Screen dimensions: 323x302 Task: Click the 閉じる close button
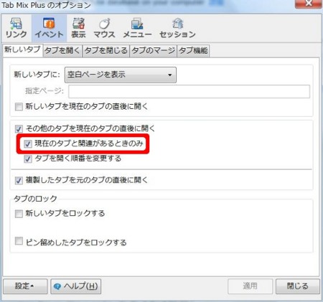pos(298,286)
